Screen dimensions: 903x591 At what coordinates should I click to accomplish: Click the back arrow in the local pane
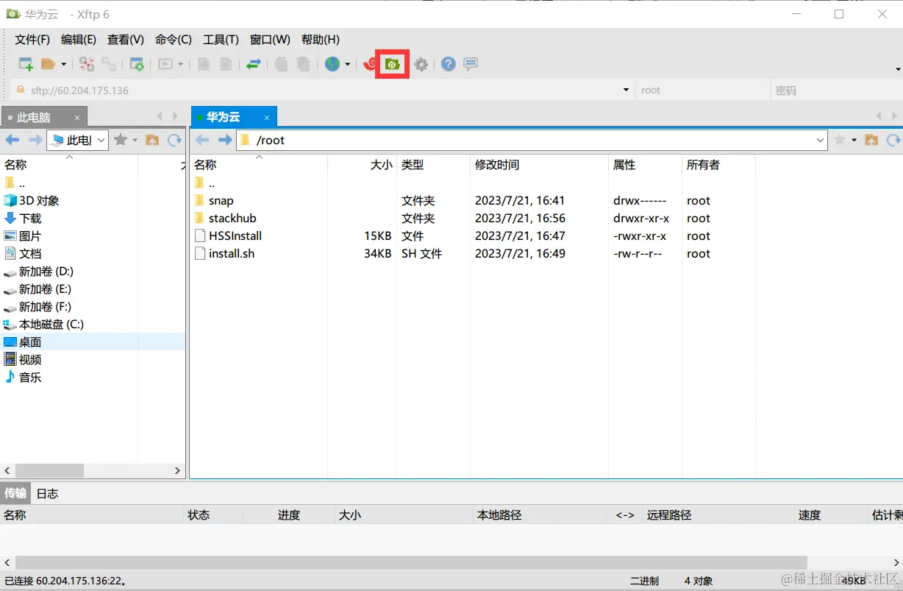[12, 140]
